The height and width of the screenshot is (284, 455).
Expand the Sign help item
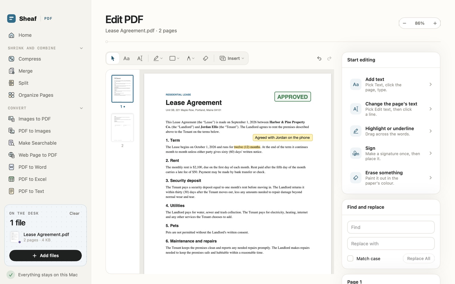tap(391, 153)
